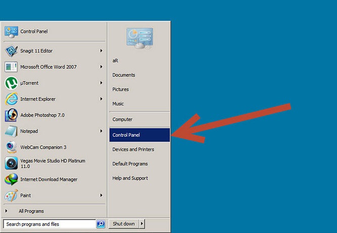
Task: Launch WebCam Companion 3 icon
Action: [11, 147]
